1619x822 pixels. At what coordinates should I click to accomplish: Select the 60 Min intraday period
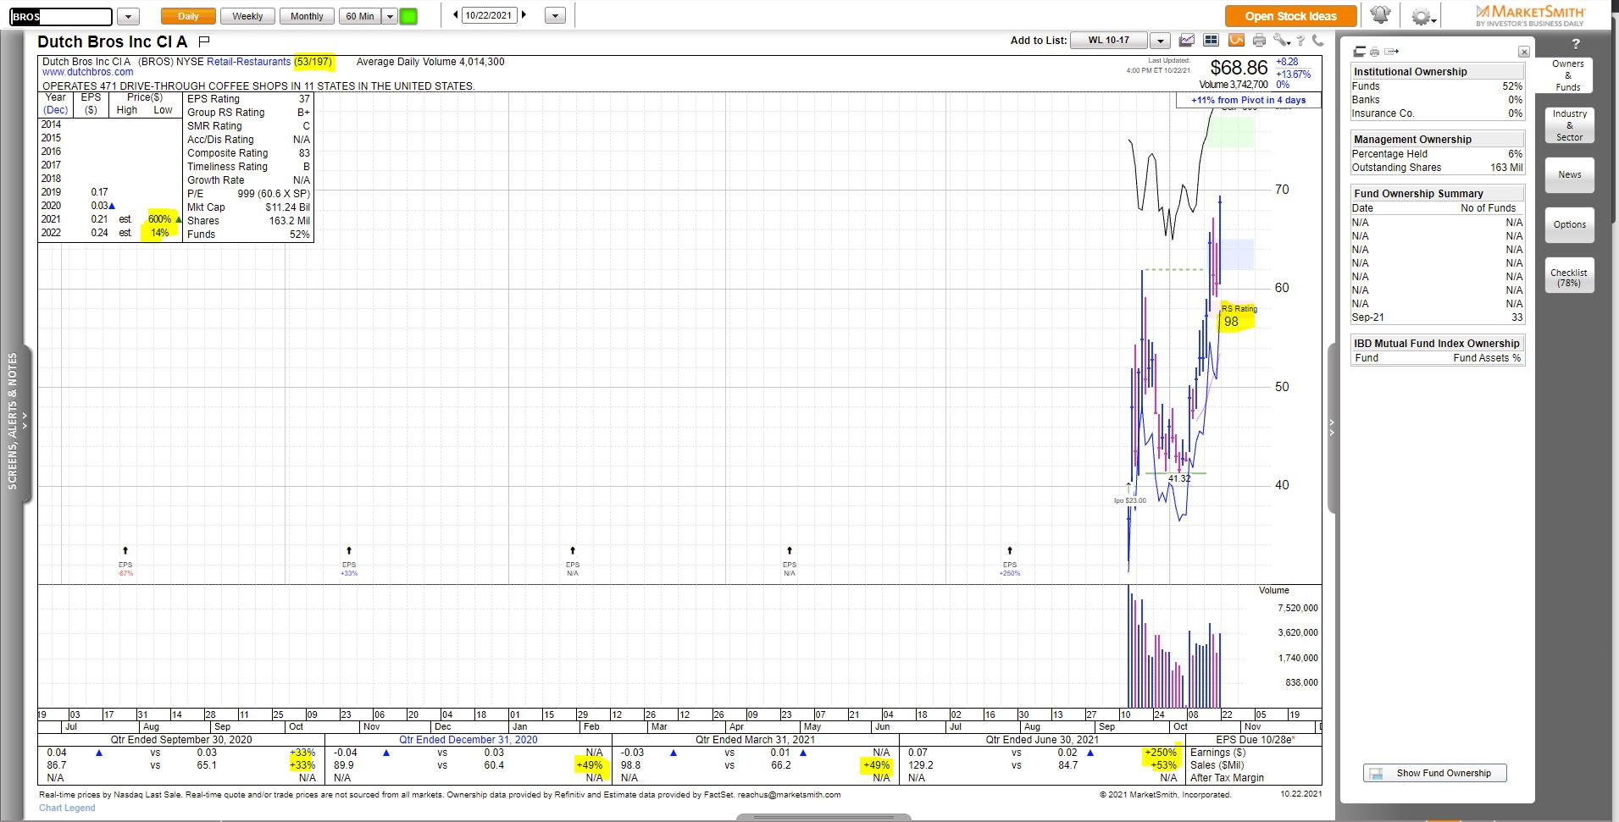(x=360, y=16)
